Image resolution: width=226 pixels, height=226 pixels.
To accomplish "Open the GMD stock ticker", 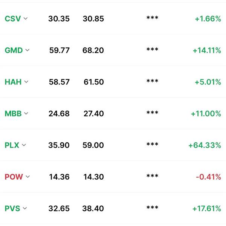I will 14,50.
